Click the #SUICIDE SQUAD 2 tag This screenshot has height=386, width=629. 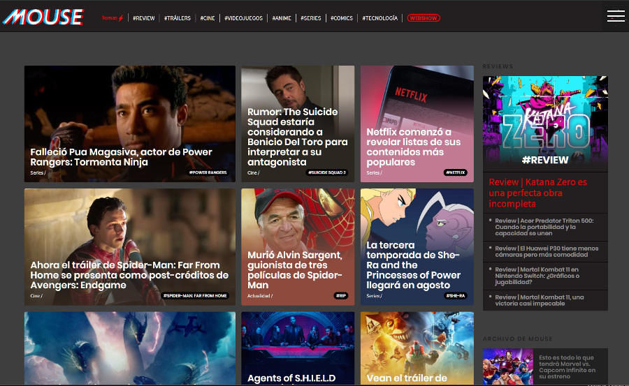pos(327,173)
